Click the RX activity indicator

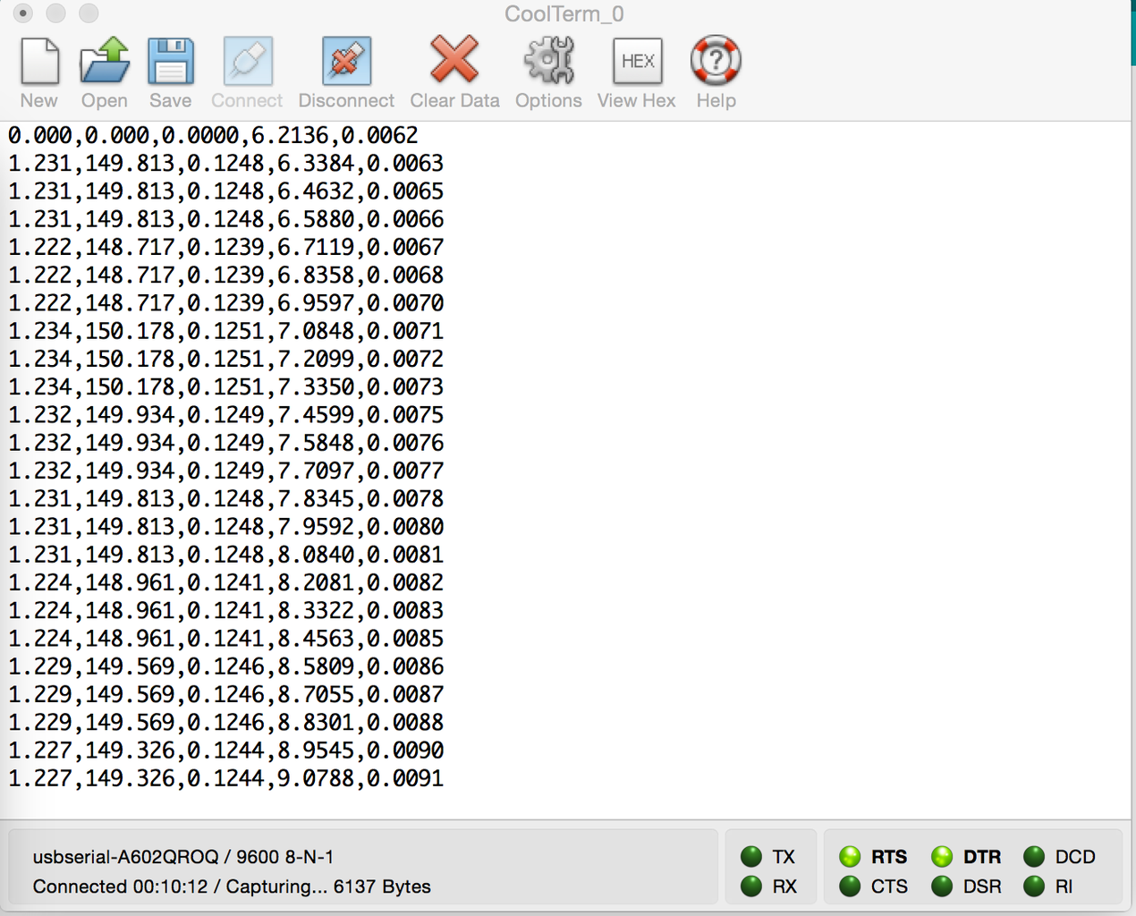pyautogui.click(x=750, y=886)
